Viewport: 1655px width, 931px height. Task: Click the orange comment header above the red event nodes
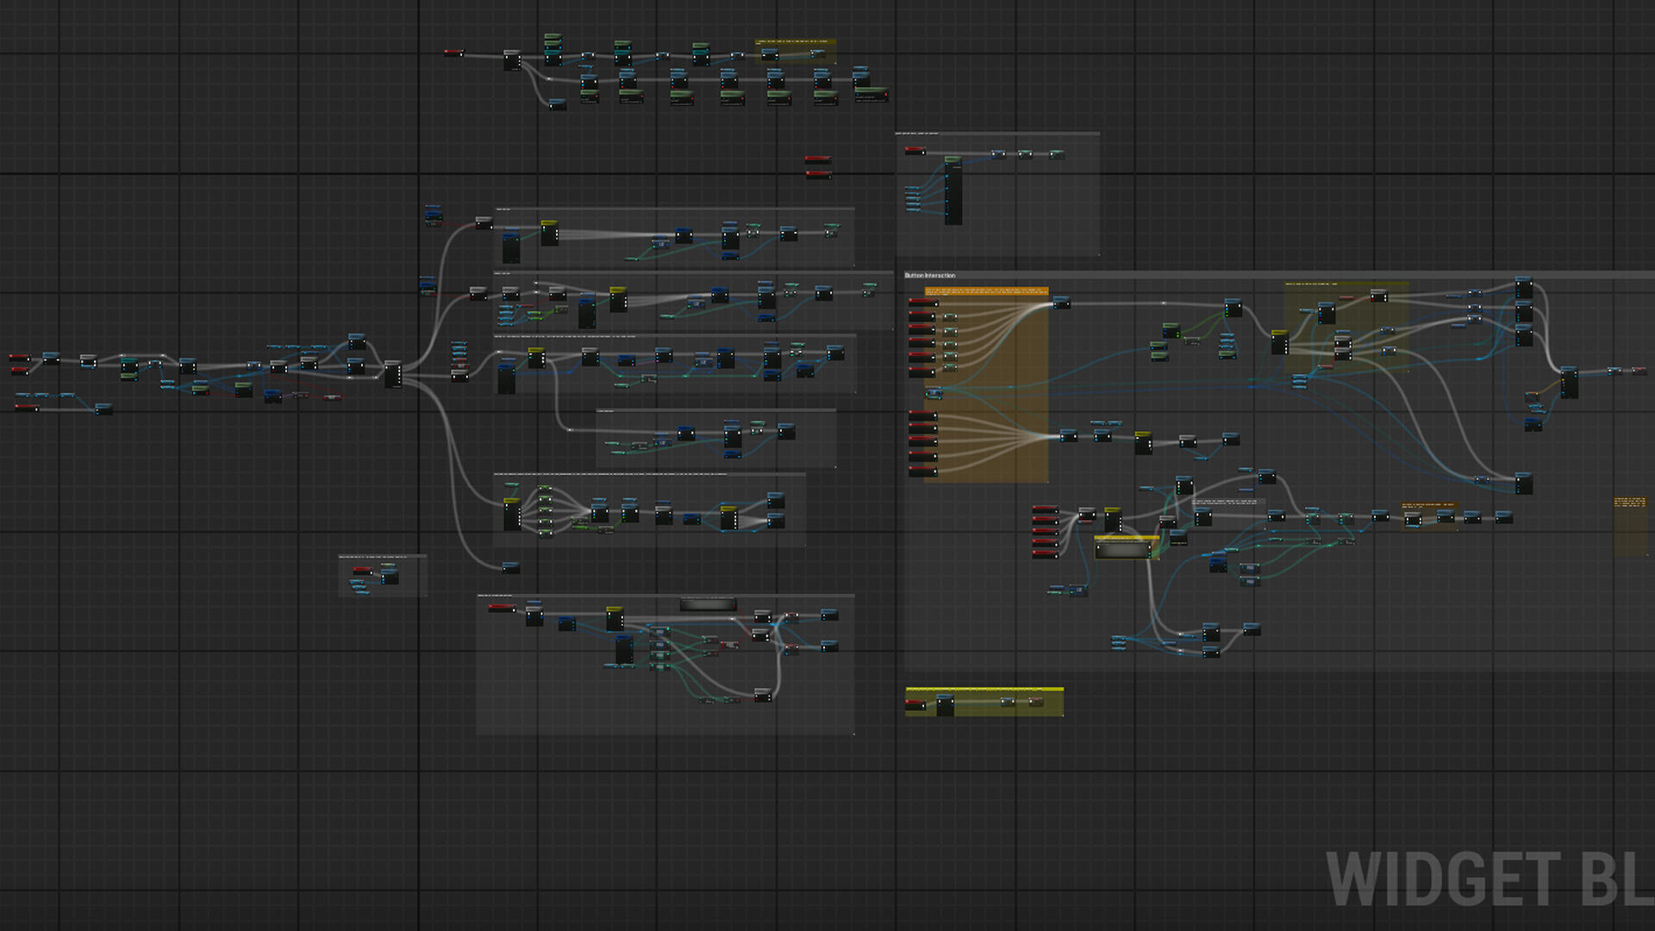(986, 291)
